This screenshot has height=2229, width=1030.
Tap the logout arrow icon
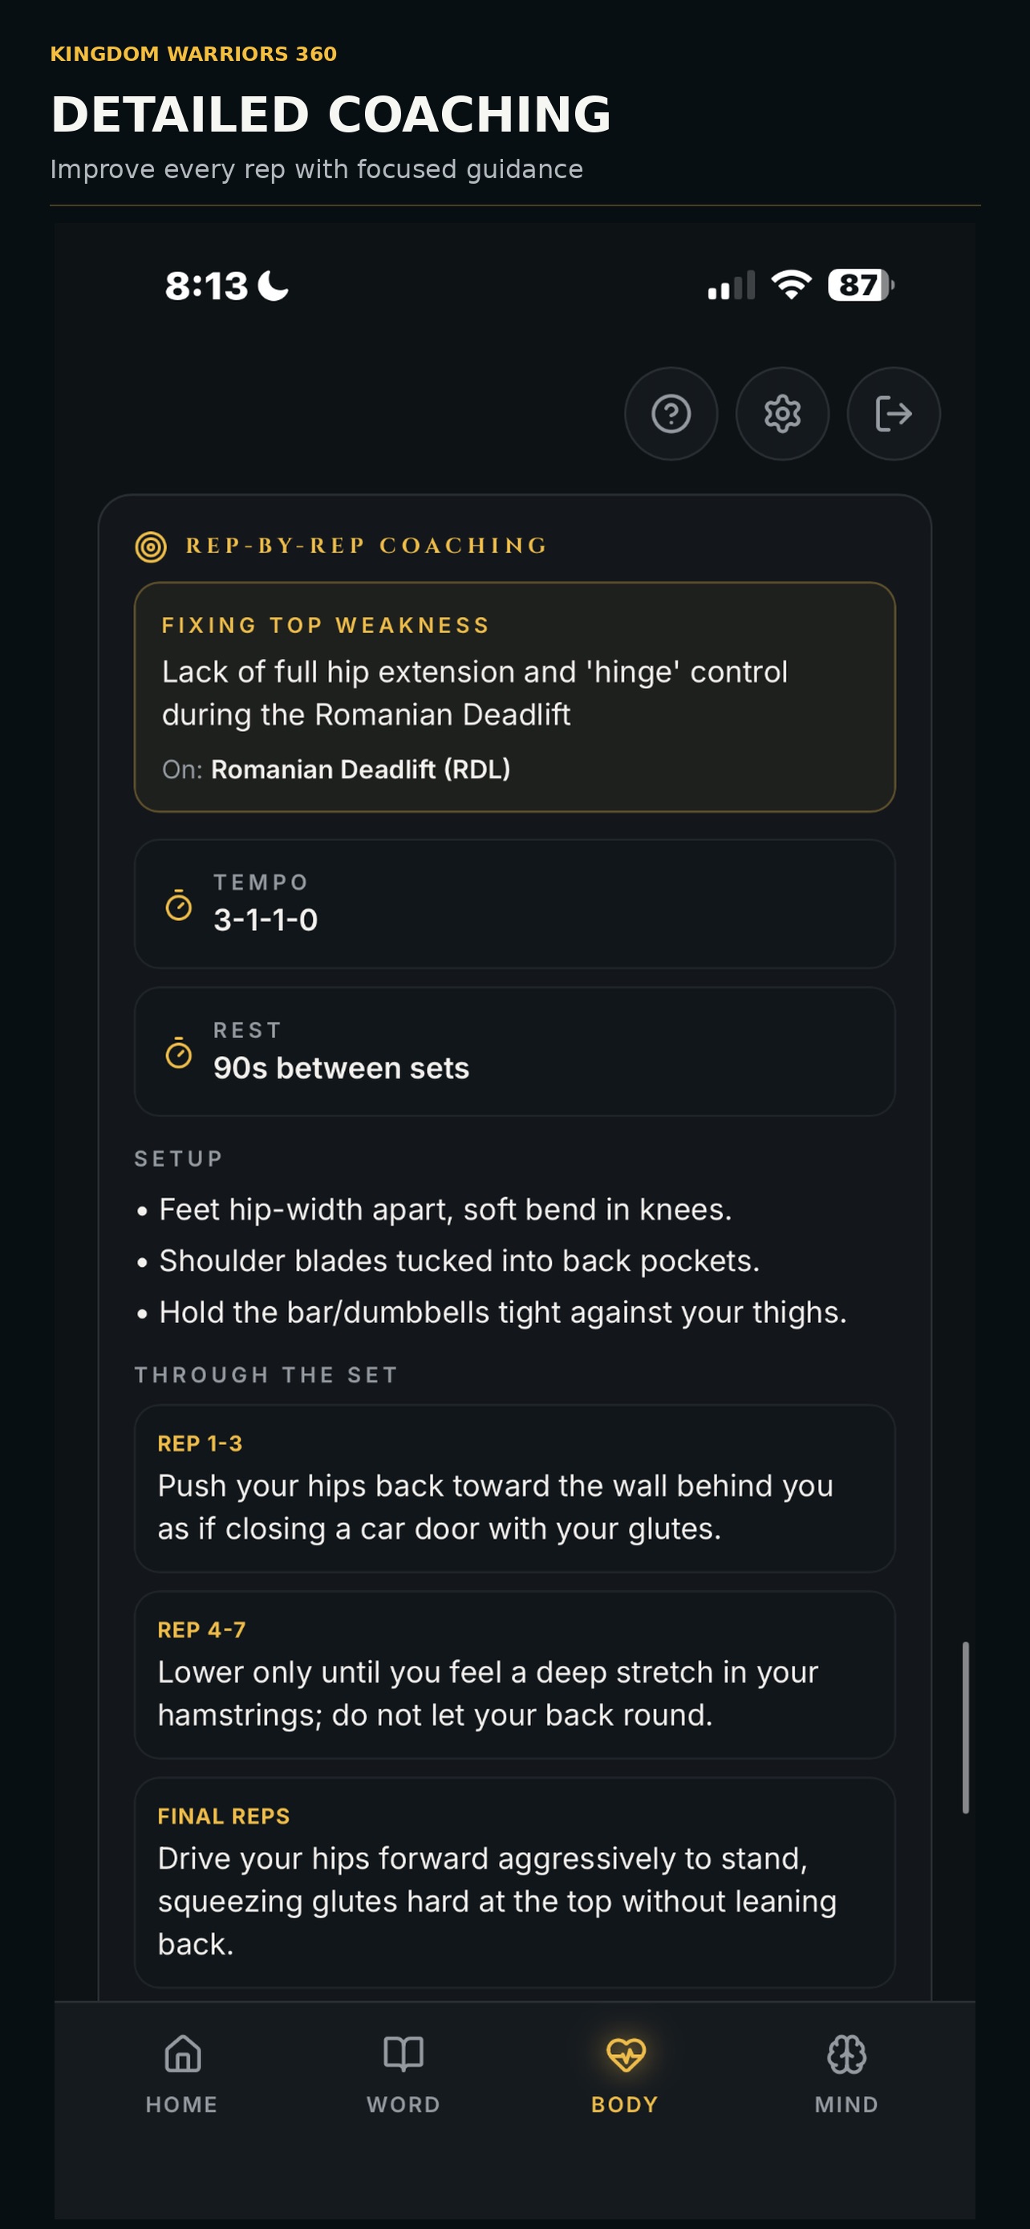pos(894,413)
